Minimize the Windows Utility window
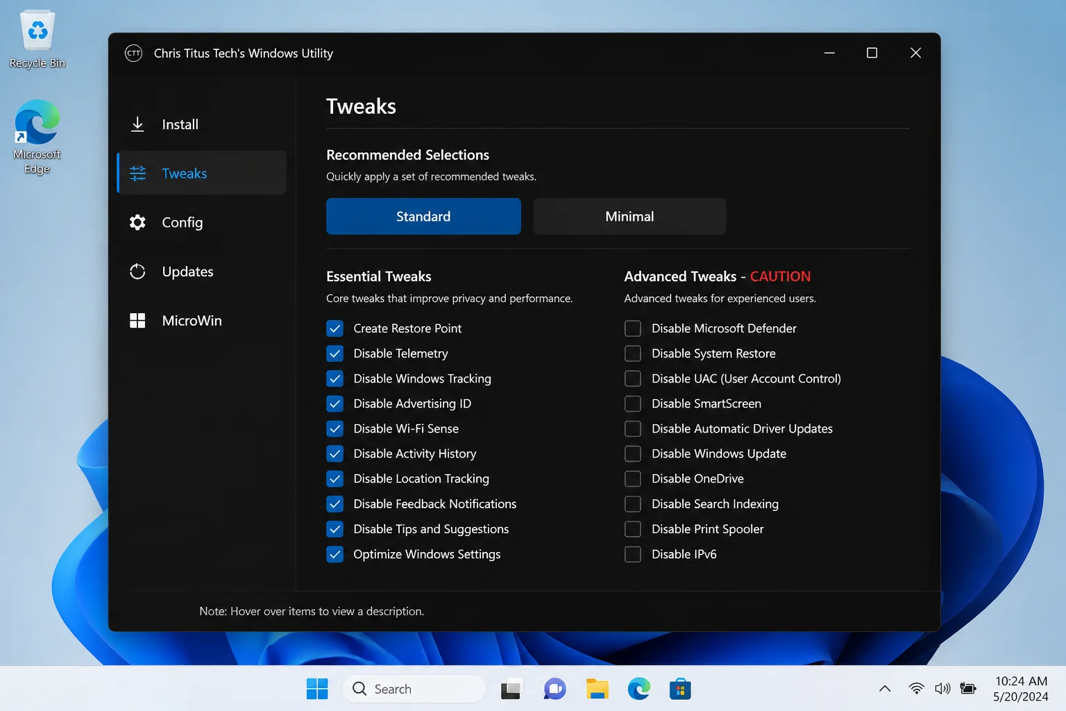The image size is (1066, 711). [829, 53]
